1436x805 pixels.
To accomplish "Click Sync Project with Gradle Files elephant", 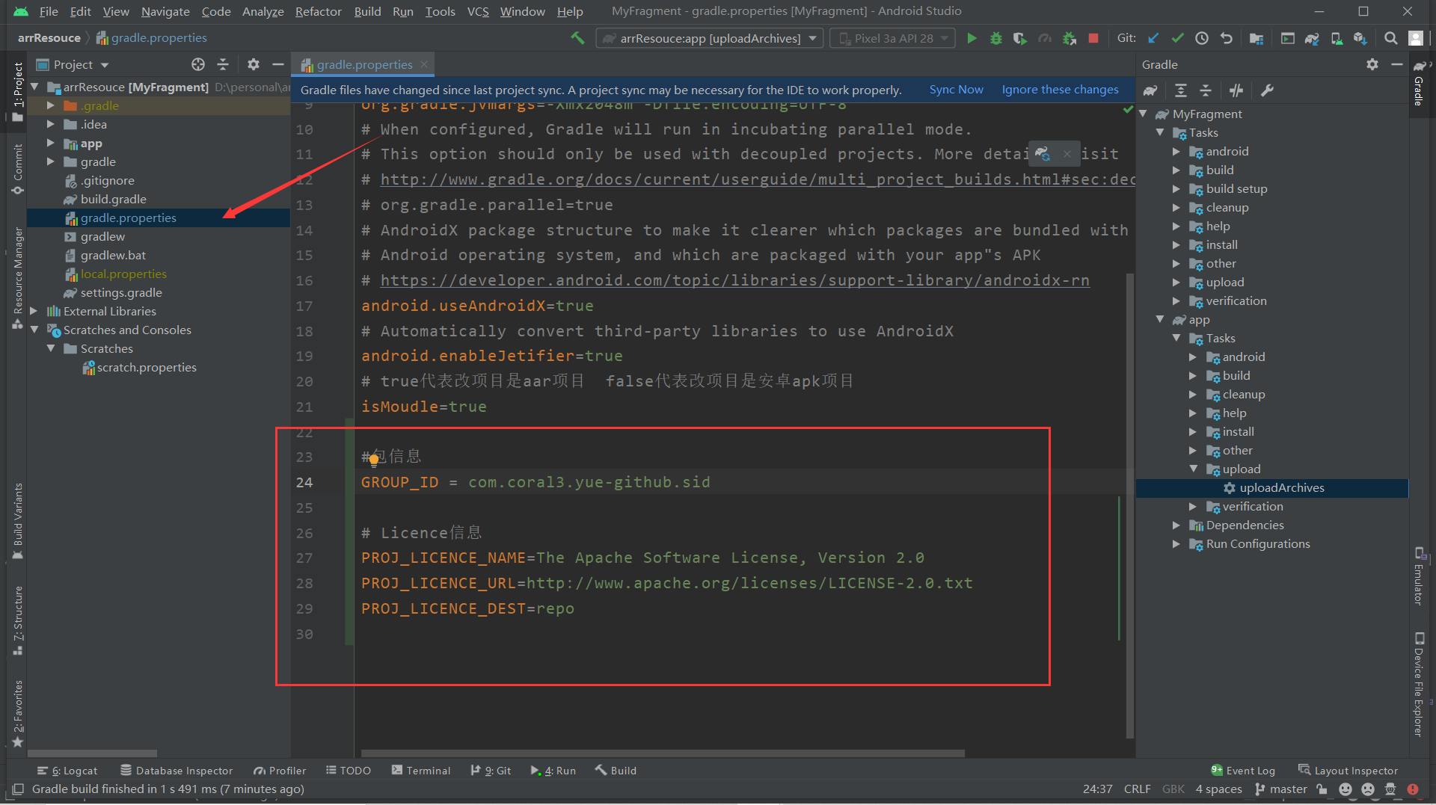I will 1312,38.
